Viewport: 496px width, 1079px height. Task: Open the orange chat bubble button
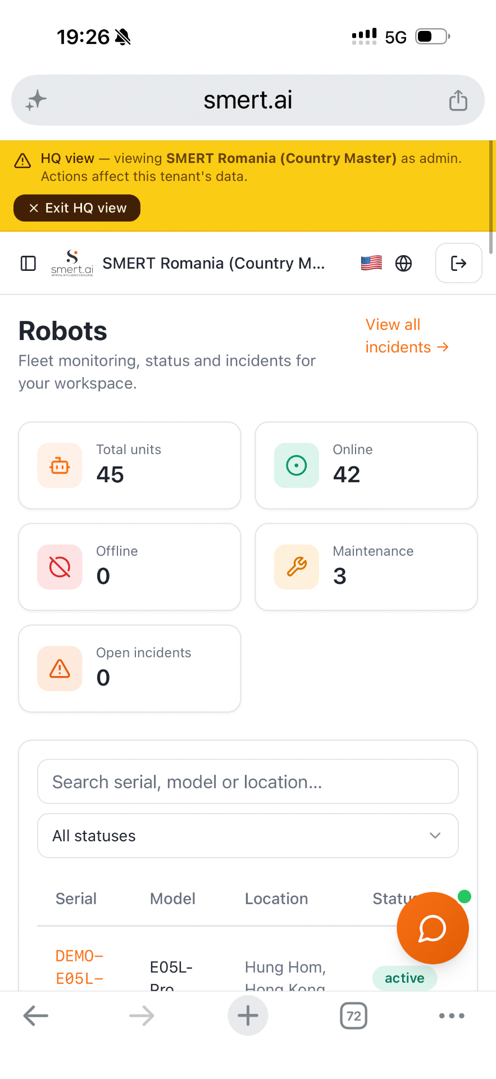click(x=433, y=928)
